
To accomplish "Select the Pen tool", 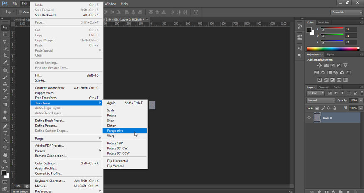I will (5, 126).
